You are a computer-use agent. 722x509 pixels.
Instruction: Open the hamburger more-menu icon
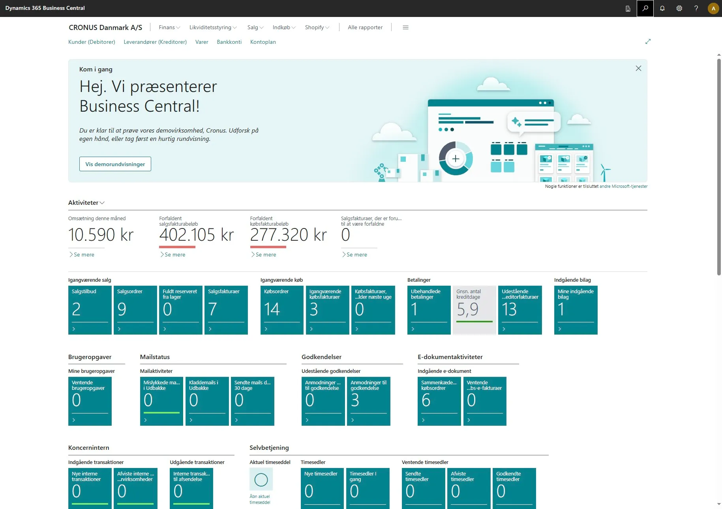tap(405, 27)
